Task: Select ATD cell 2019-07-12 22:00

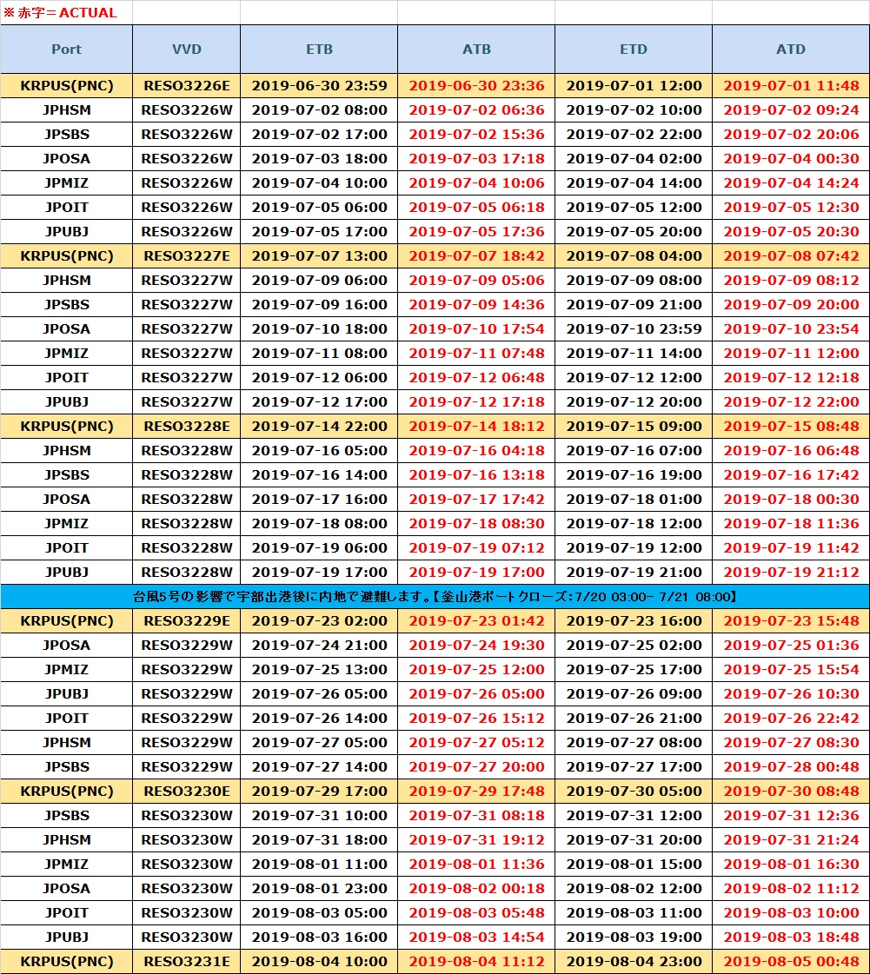Action: point(790,402)
